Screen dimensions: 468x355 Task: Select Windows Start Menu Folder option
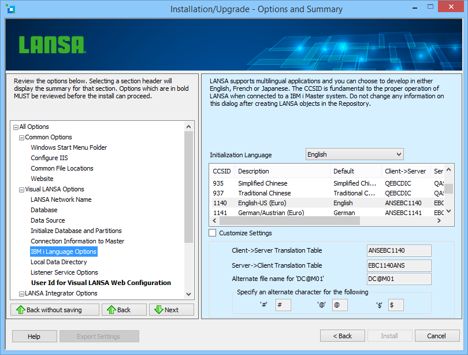[x=69, y=147]
